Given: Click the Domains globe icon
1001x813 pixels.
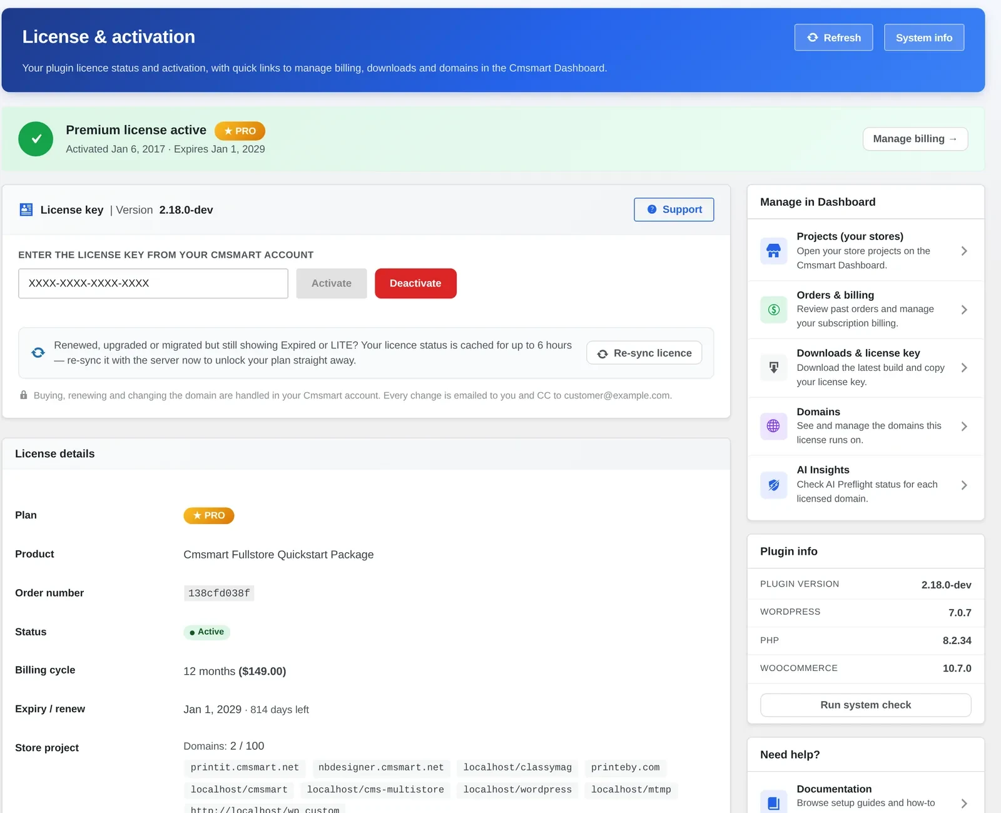Looking at the screenshot, I should (774, 426).
